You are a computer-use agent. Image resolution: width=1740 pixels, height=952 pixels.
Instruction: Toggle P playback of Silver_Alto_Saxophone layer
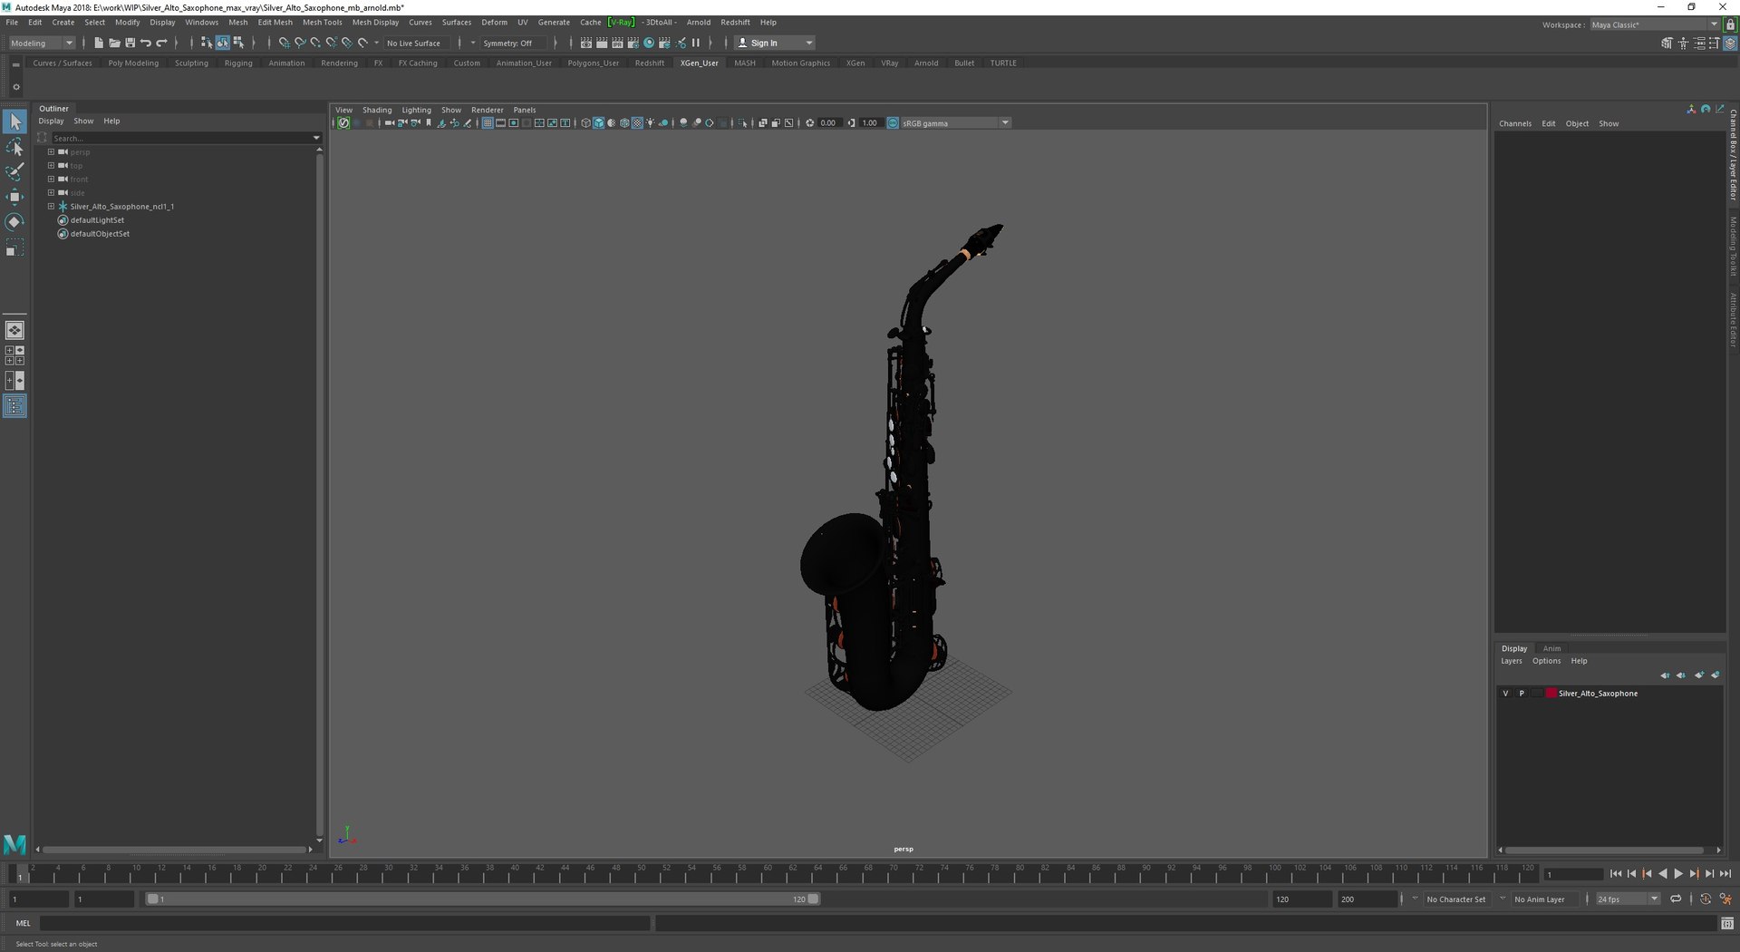(x=1522, y=694)
